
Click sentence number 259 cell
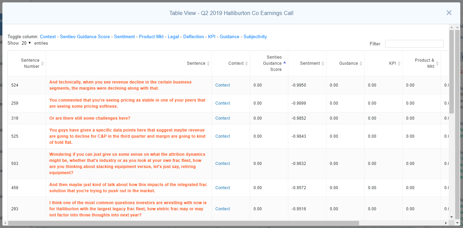[27, 103]
